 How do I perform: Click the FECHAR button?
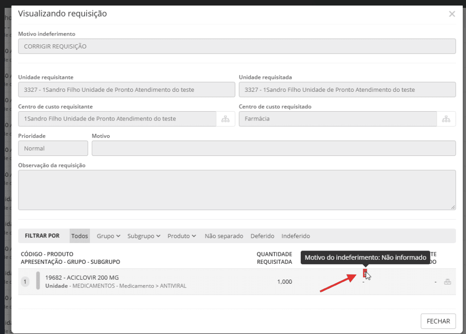point(438,321)
